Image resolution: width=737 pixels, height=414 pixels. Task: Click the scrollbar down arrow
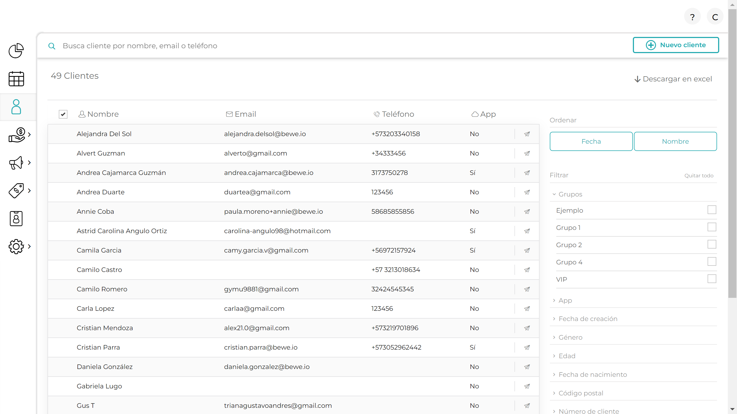732,409
